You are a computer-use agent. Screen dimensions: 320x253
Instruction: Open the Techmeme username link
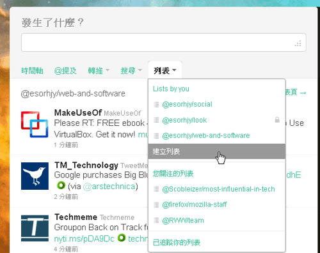[x=76, y=217]
